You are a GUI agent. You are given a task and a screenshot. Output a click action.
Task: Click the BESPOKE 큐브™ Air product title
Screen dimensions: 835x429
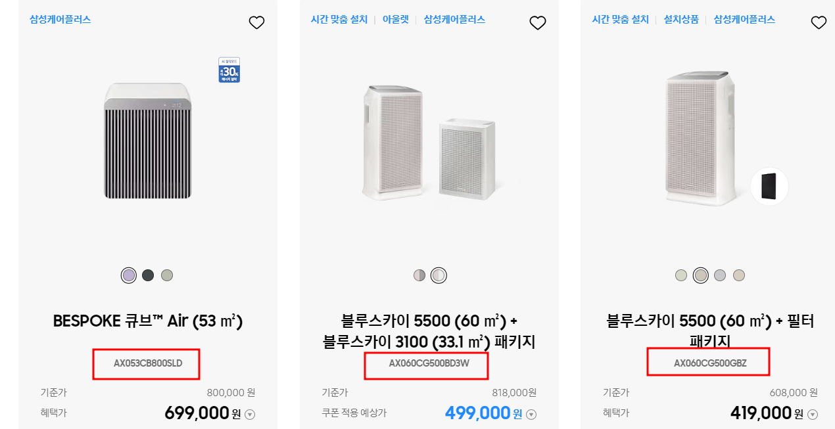147,321
